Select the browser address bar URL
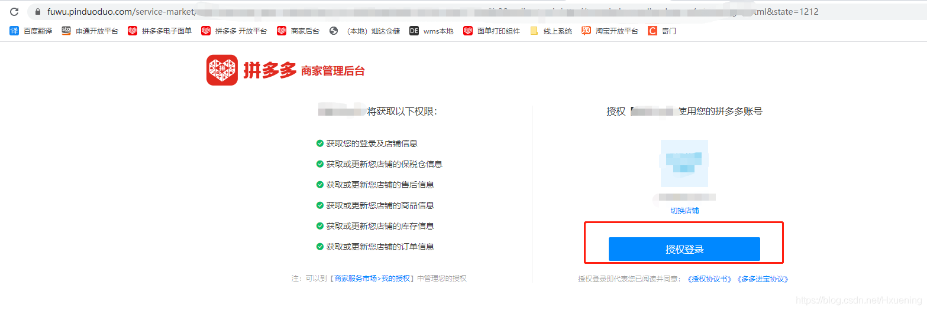 click(433, 12)
